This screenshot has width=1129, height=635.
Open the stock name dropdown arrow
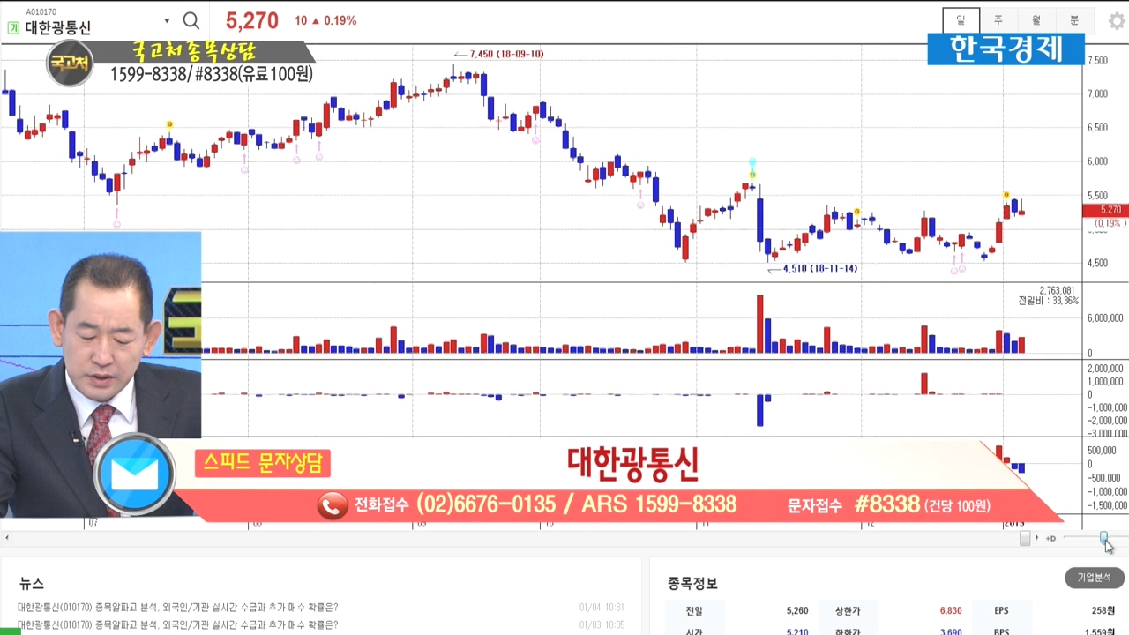[167, 21]
